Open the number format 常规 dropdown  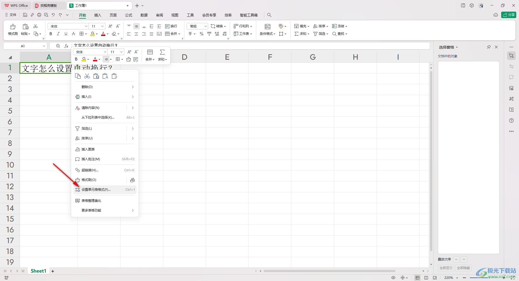(205, 26)
